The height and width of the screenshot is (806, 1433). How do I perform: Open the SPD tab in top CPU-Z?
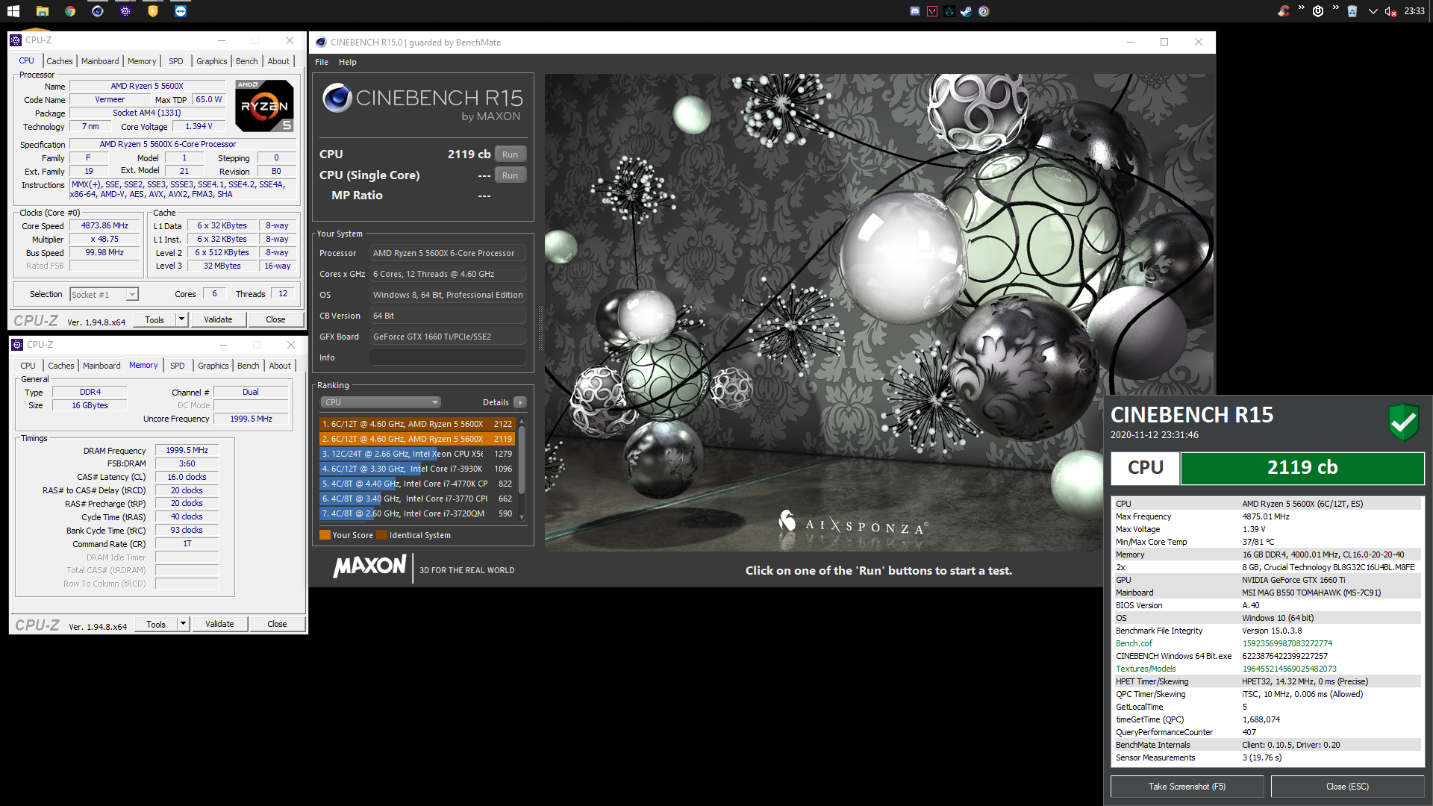[x=175, y=61]
